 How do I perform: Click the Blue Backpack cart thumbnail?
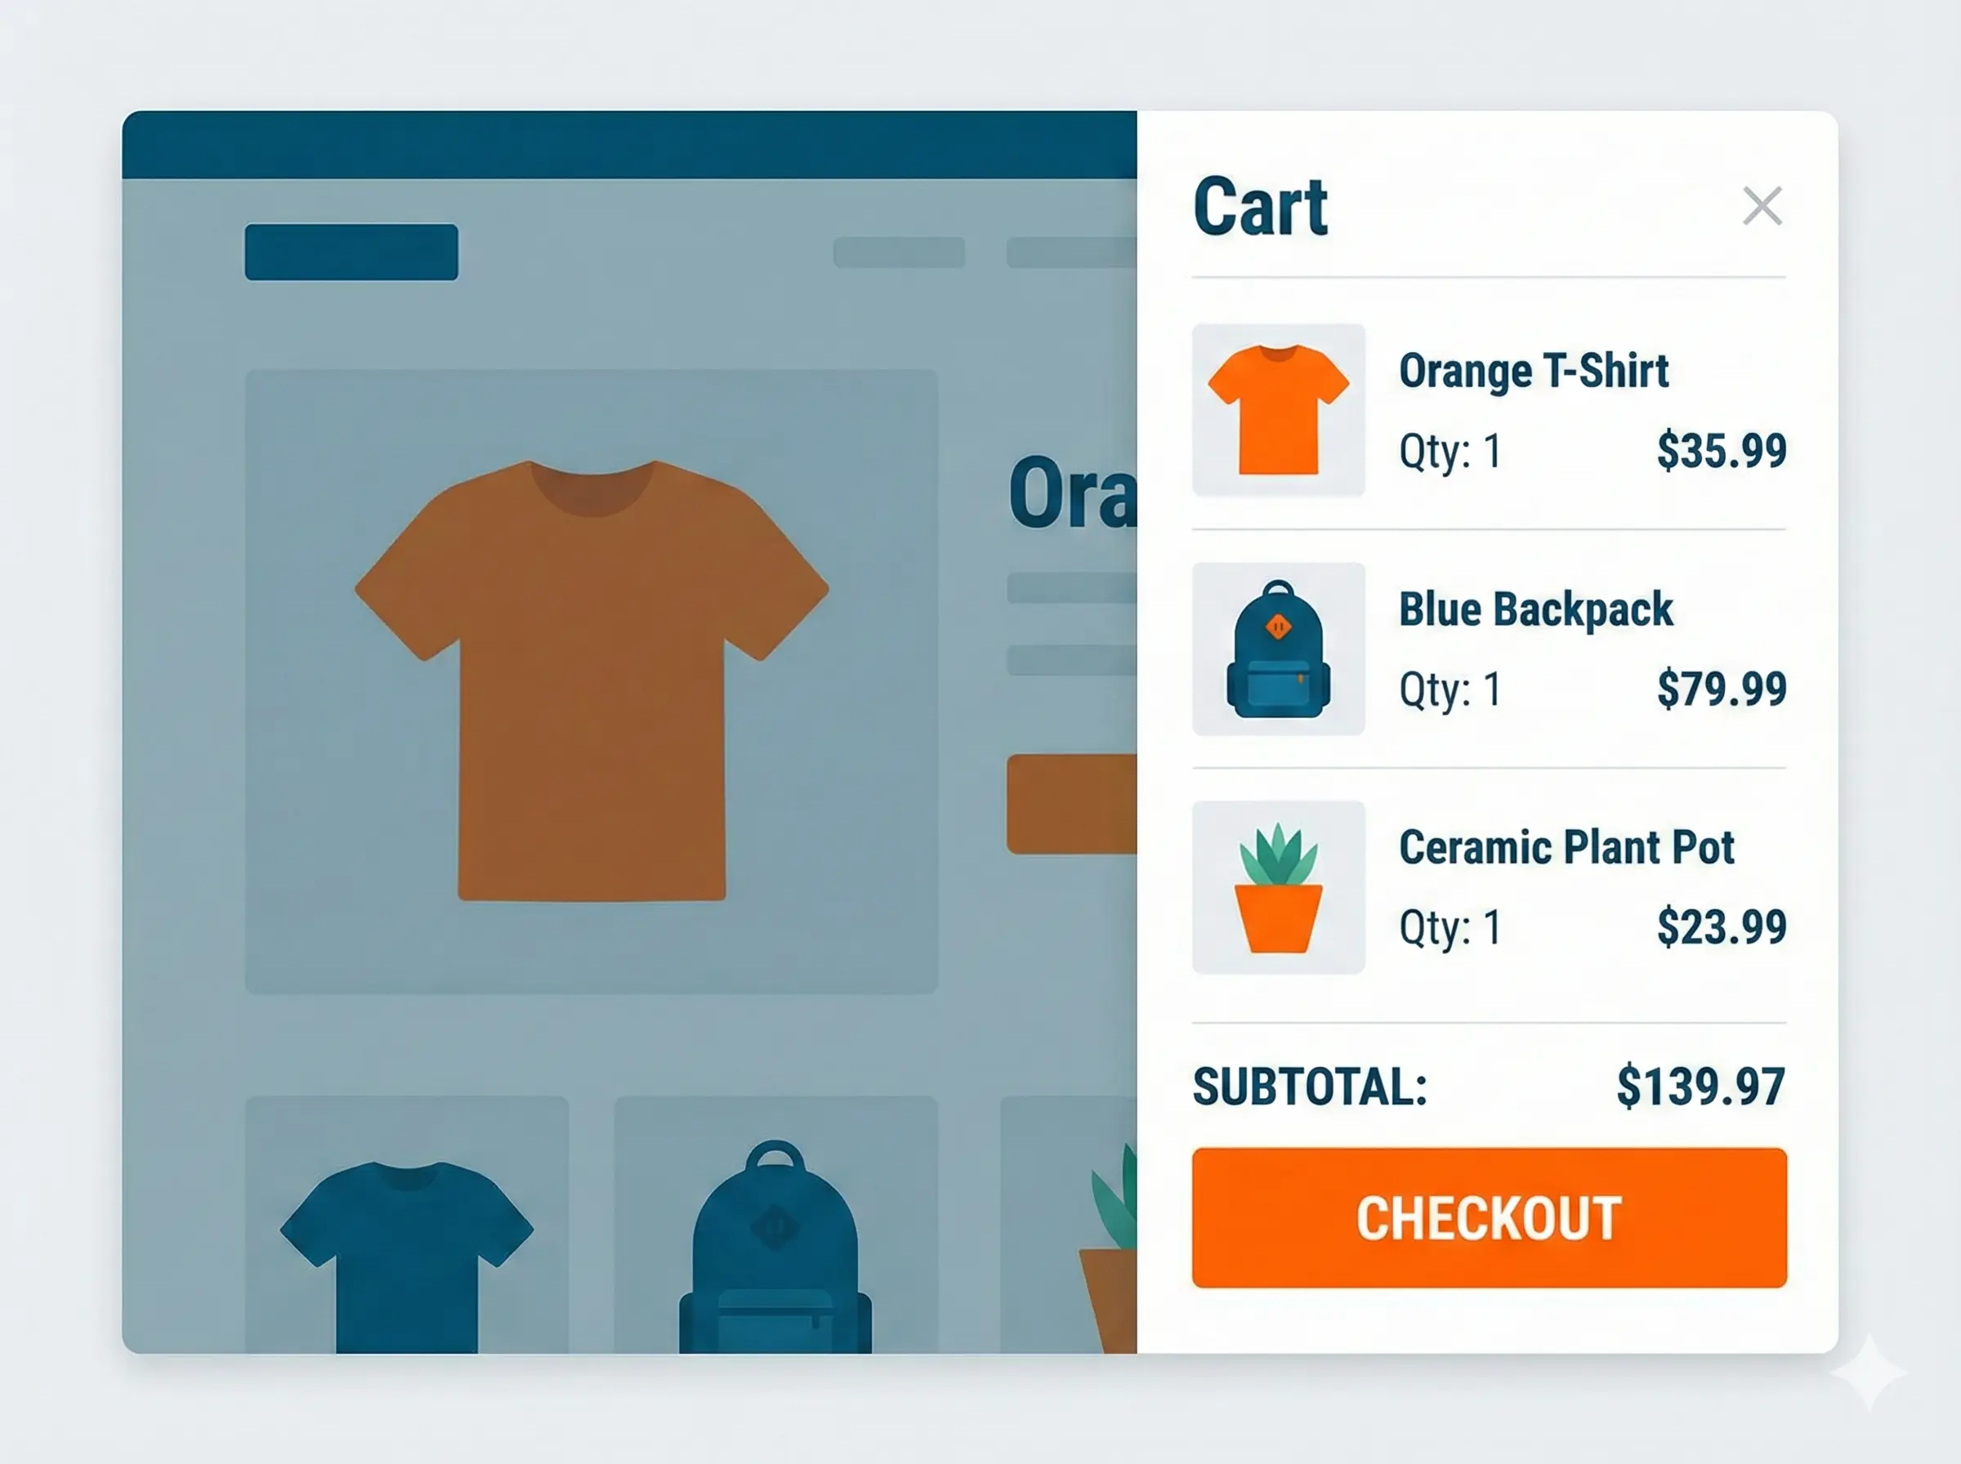coord(1278,649)
